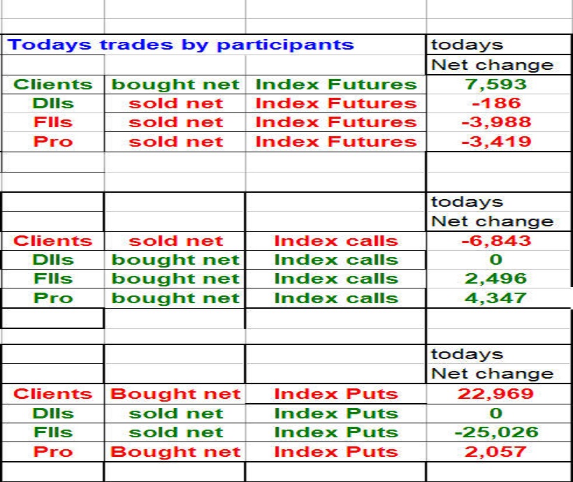The width and height of the screenshot is (573, 482).
Task: Click the cell showing -25,026
Action: [495, 432]
